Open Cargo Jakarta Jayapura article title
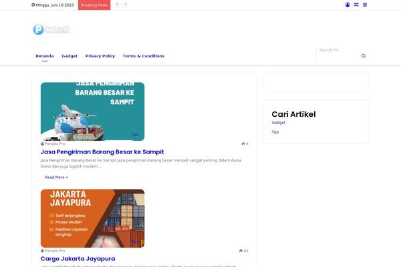 tap(78, 258)
